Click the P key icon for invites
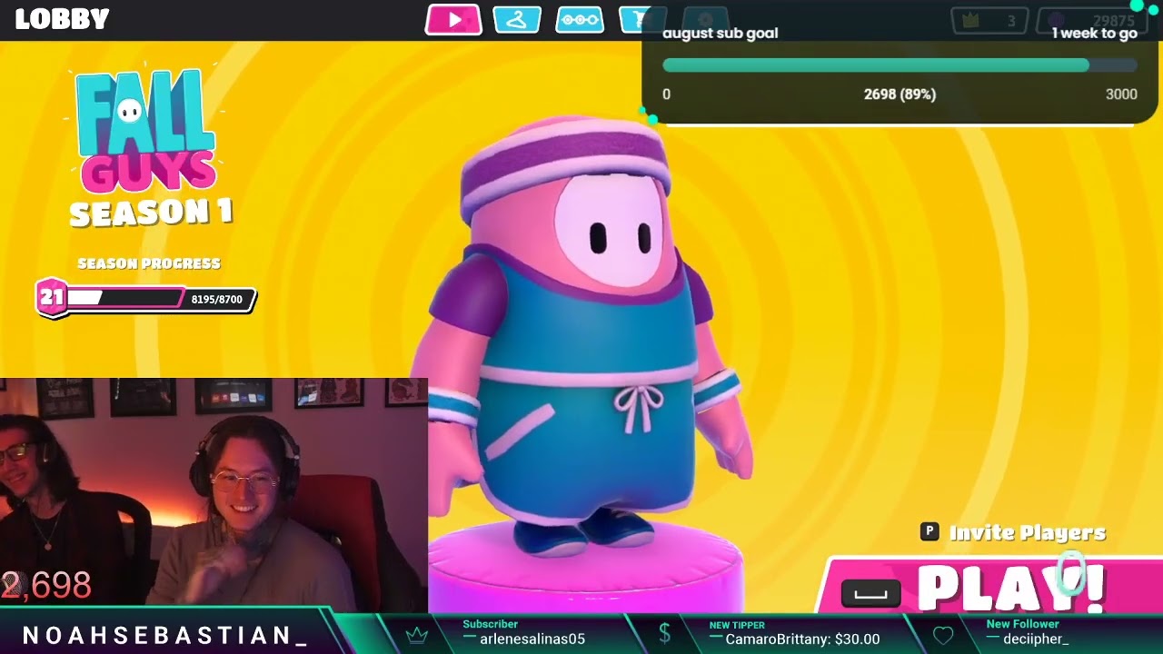 (929, 532)
